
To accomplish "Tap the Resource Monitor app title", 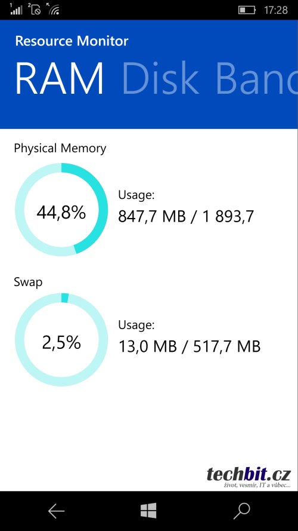I will click(72, 41).
